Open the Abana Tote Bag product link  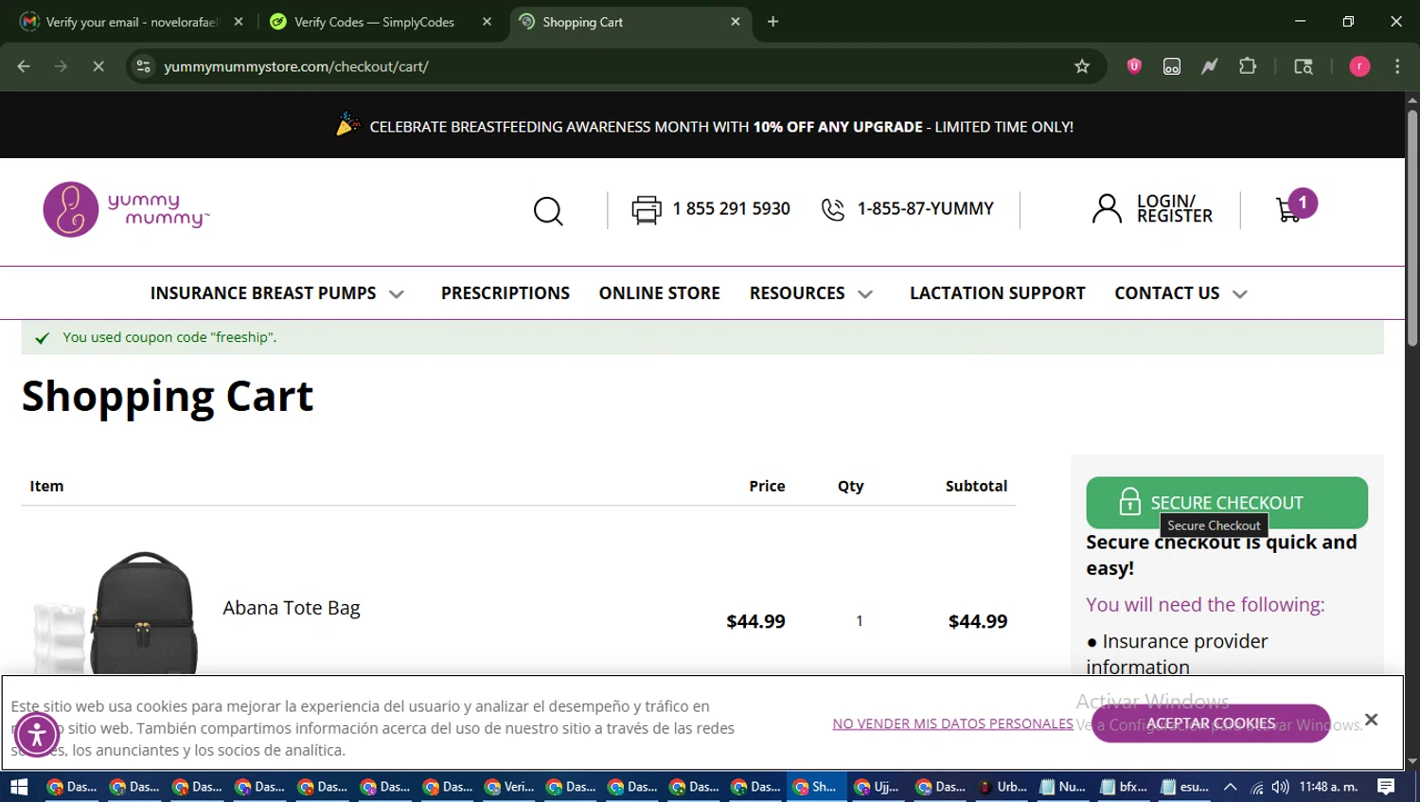292,608
